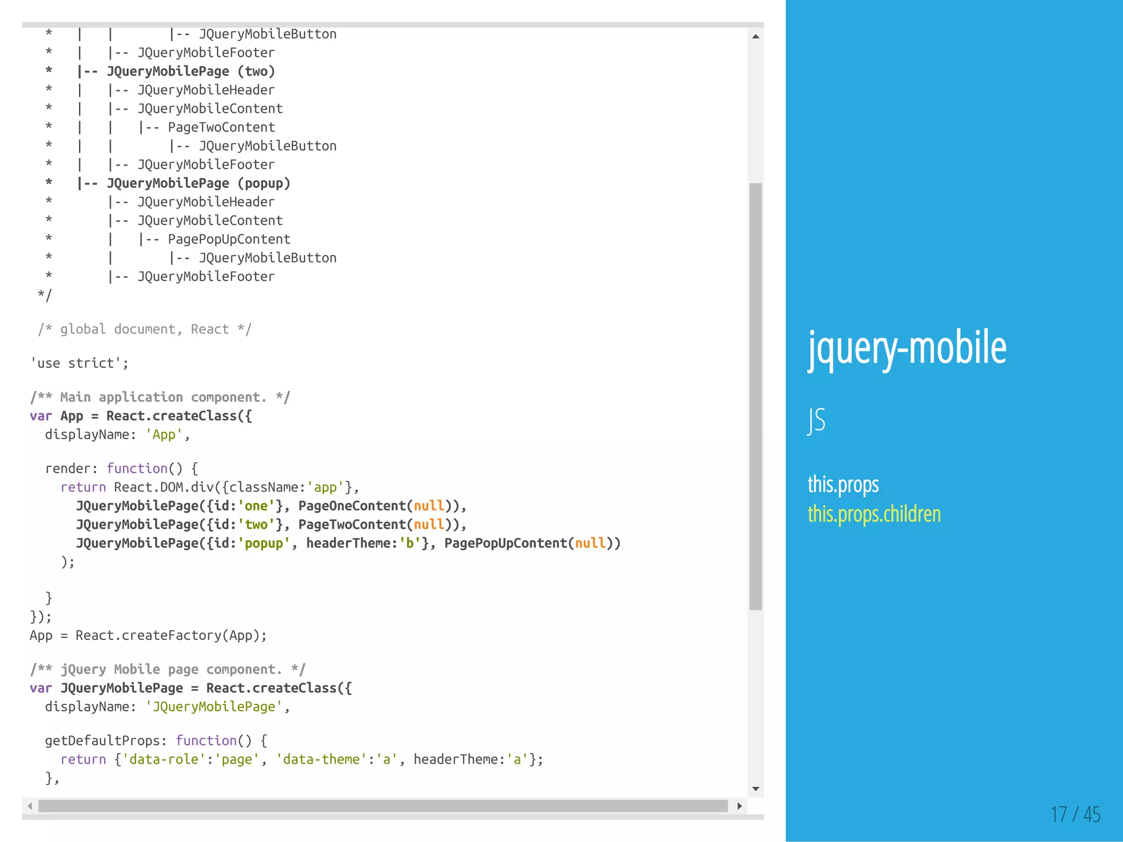Click the global document, React comment
Screen dimensions: 1123x842
pyautogui.click(x=145, y=329)
